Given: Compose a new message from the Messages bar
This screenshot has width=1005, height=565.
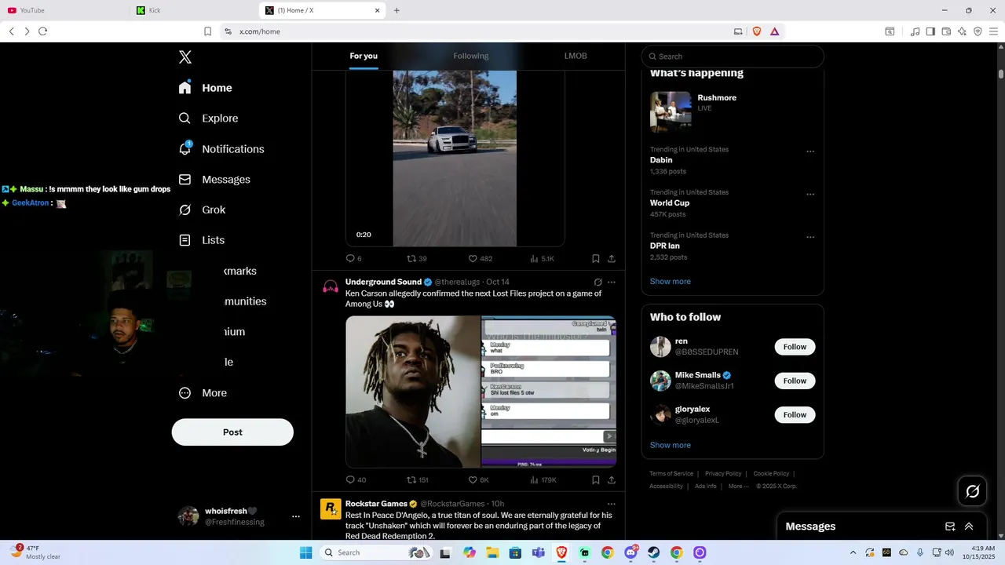Looking at the screenshot, I should pyautogui.click(x=950, y=527).
